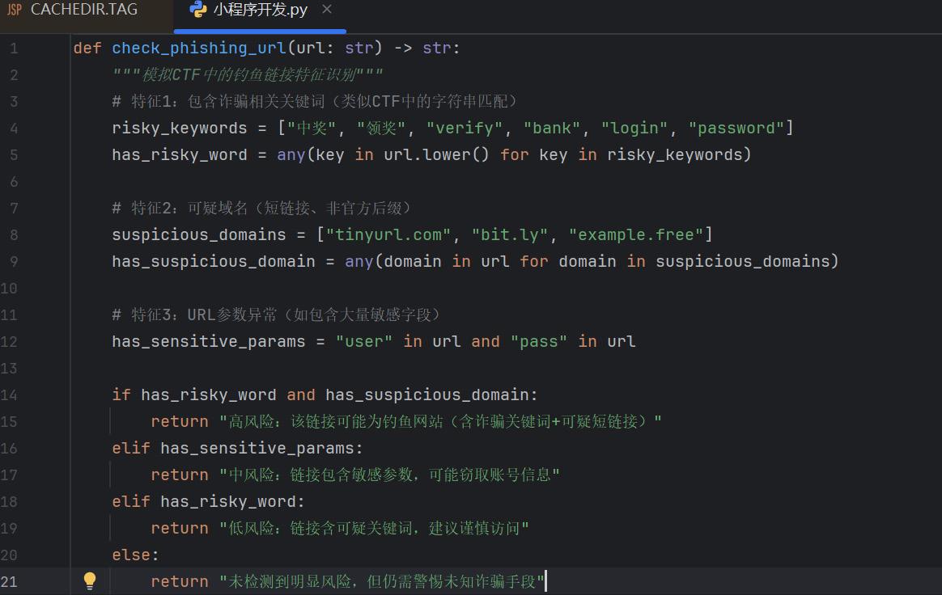Click the "password" string on line 4
Screen dimensions: 942x595
click(736, 128)
